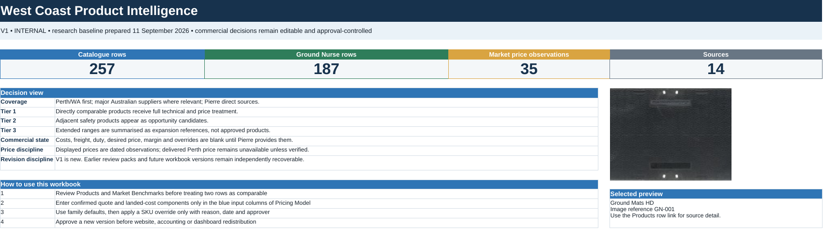This screenshot has width=823, height=229.
Task: Click step number 4 cell
Action: pyautogui.click(x=28, y=222)
